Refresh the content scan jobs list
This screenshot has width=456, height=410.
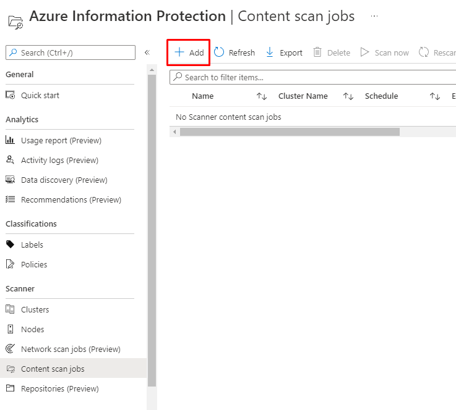click(234, 52)
